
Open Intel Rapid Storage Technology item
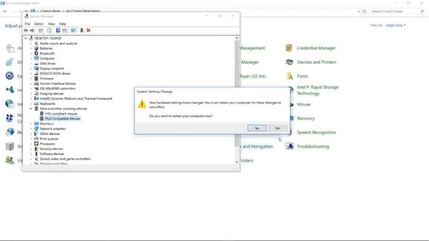point(318,90)
